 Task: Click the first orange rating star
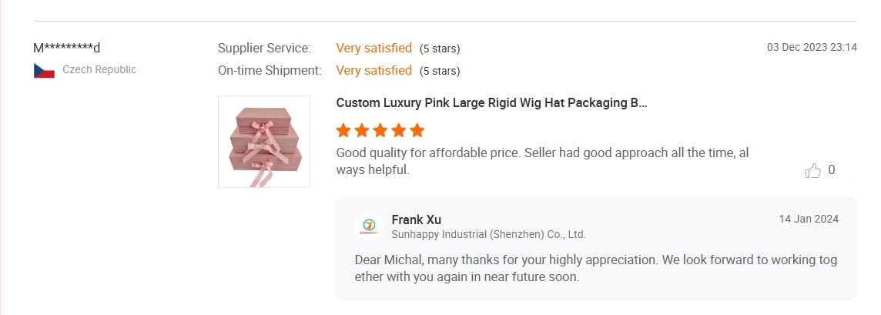coord(343,129)
